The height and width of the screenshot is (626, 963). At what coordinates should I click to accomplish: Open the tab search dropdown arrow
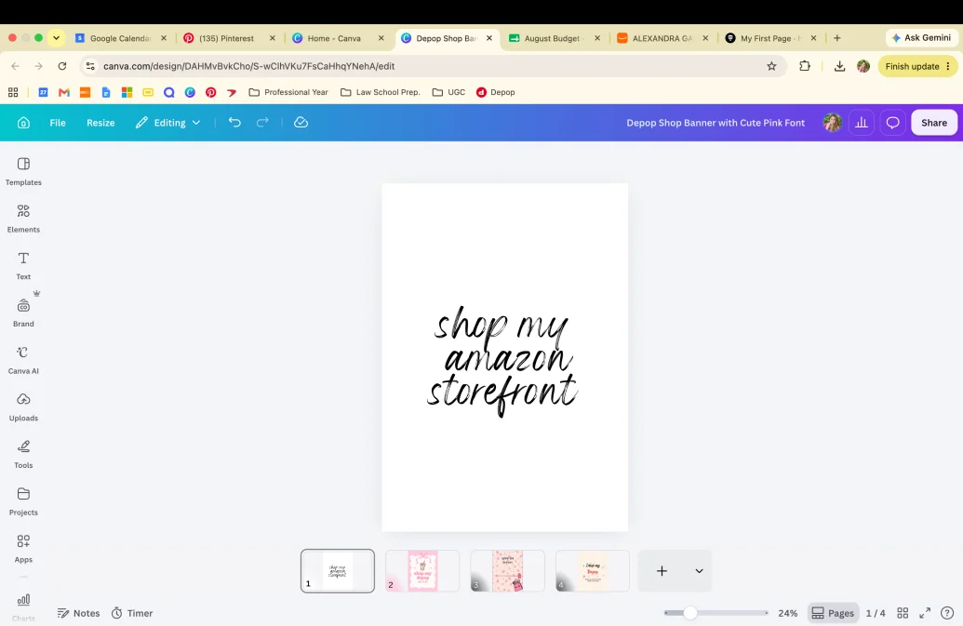[x=56, y=38]
